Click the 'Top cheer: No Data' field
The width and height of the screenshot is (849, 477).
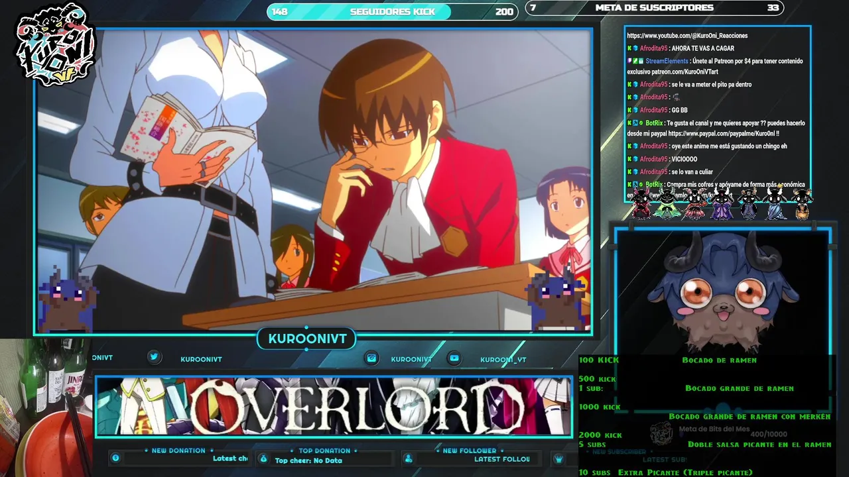(x=308, y=460)
